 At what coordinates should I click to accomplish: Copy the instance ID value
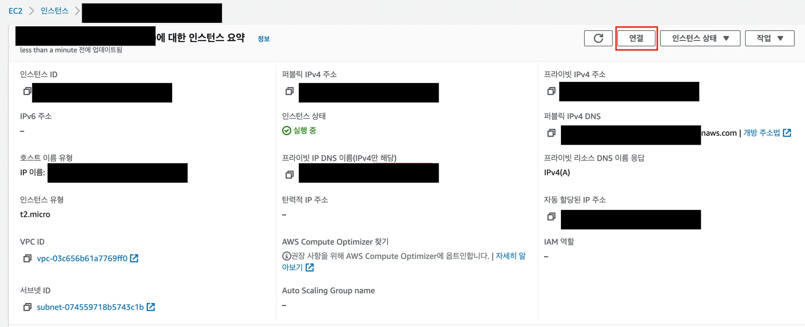(x=27, y=91)
